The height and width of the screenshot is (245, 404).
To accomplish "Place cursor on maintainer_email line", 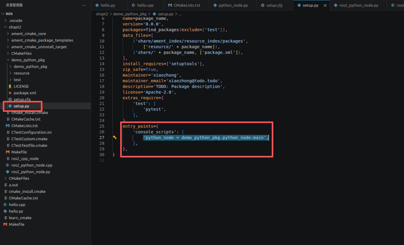I will (x=172, y=81).
